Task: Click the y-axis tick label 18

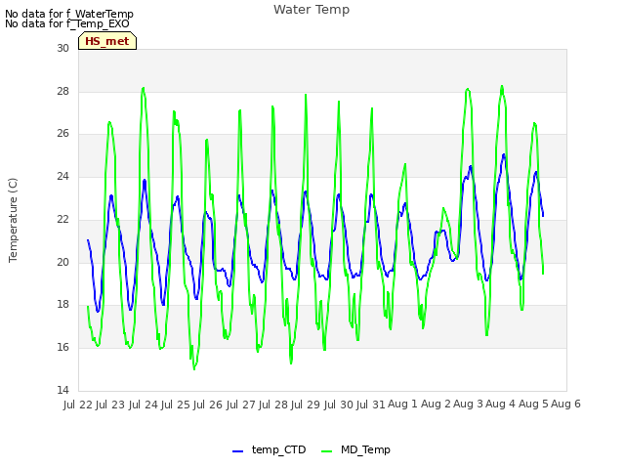Action: coord(62,304)
